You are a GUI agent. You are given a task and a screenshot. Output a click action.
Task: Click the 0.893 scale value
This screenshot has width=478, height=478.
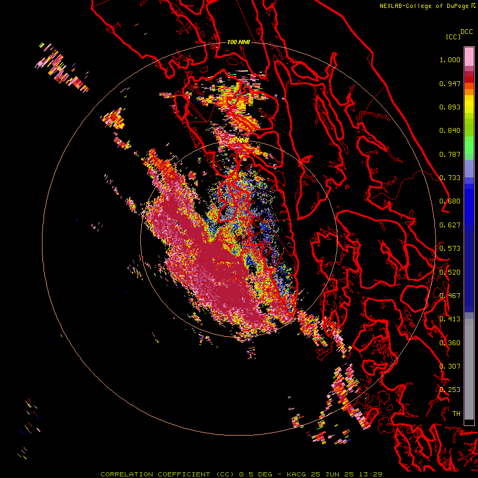[x=450, y=107]
